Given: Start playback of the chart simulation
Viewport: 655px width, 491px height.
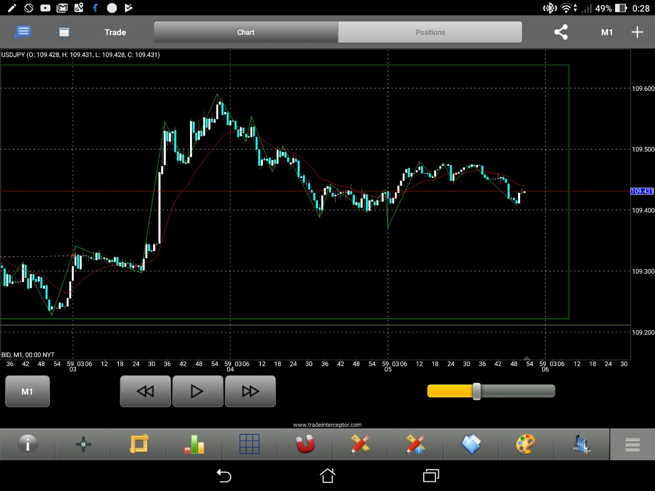Looking at the screenshot, I should [x=198, y=391].
